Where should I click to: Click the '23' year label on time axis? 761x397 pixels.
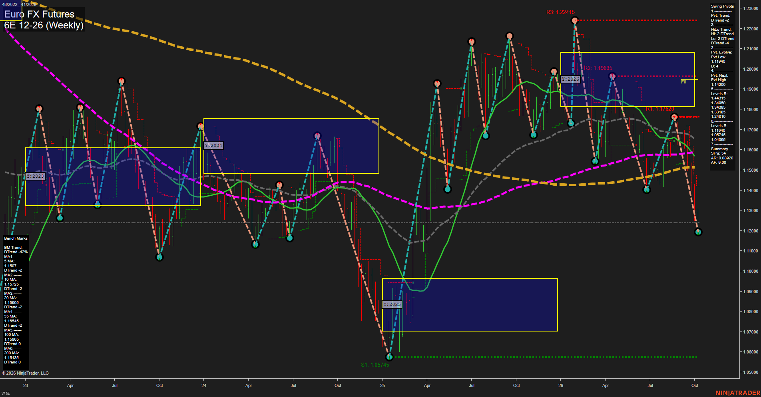26,385
